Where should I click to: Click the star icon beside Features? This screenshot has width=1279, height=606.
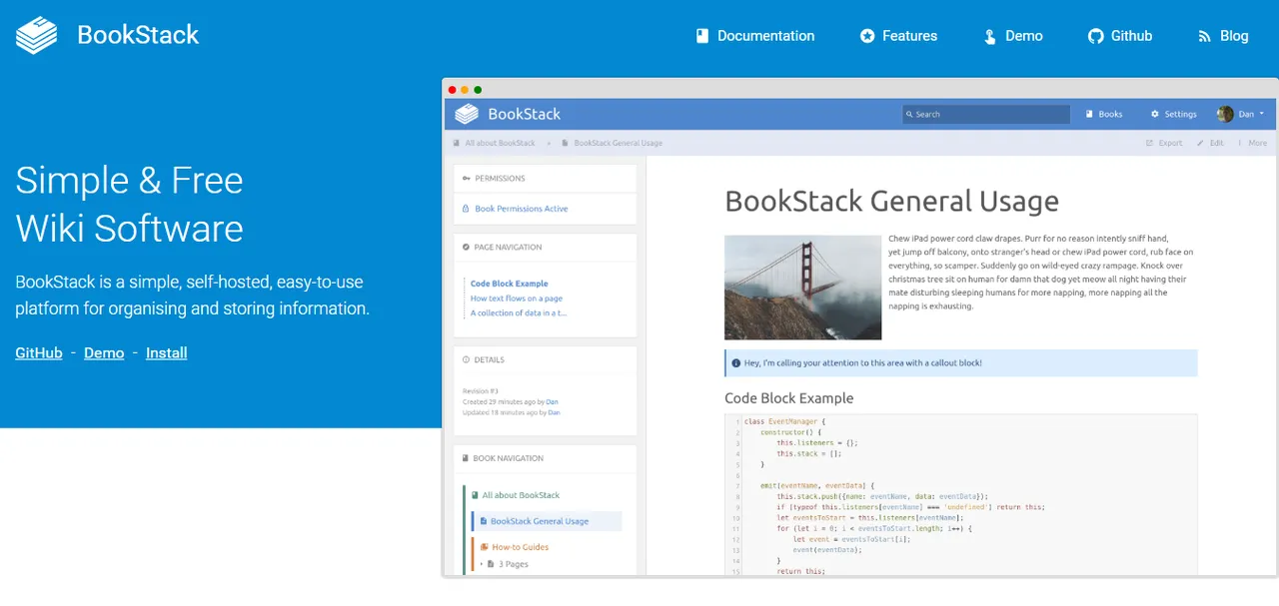tap(867, 36)
